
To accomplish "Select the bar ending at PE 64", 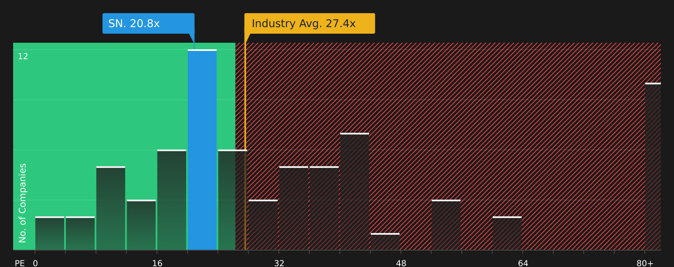I will (507, 233).
